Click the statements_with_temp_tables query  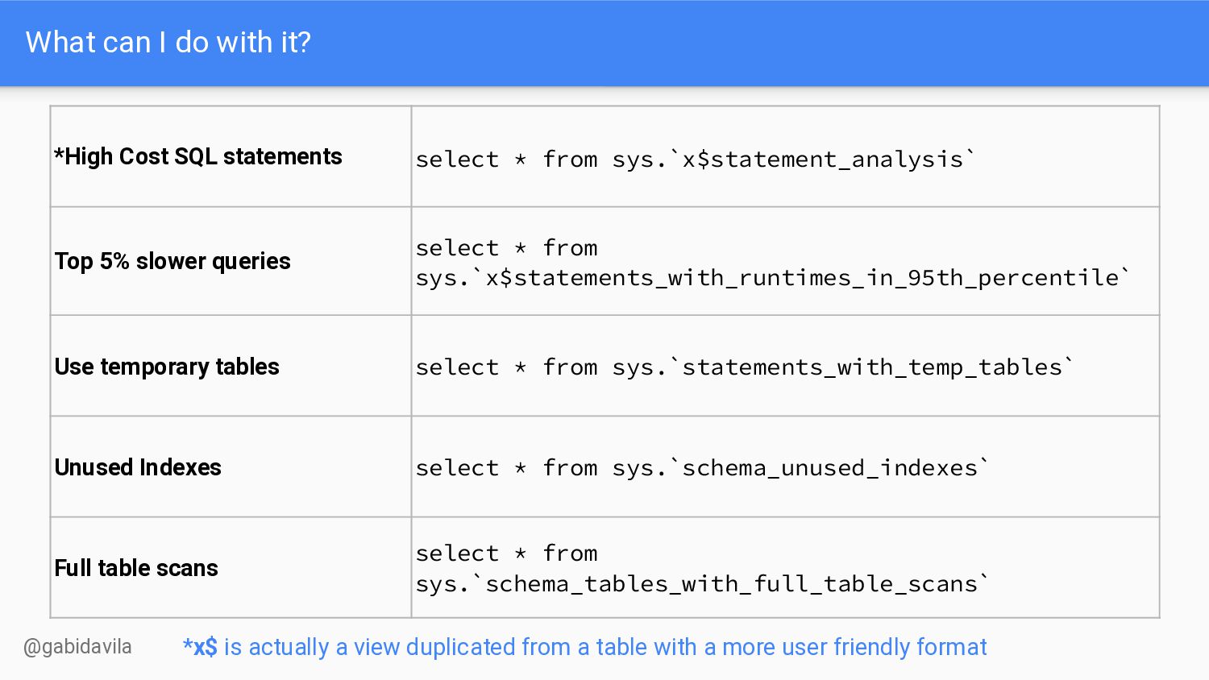coord(745,367)
